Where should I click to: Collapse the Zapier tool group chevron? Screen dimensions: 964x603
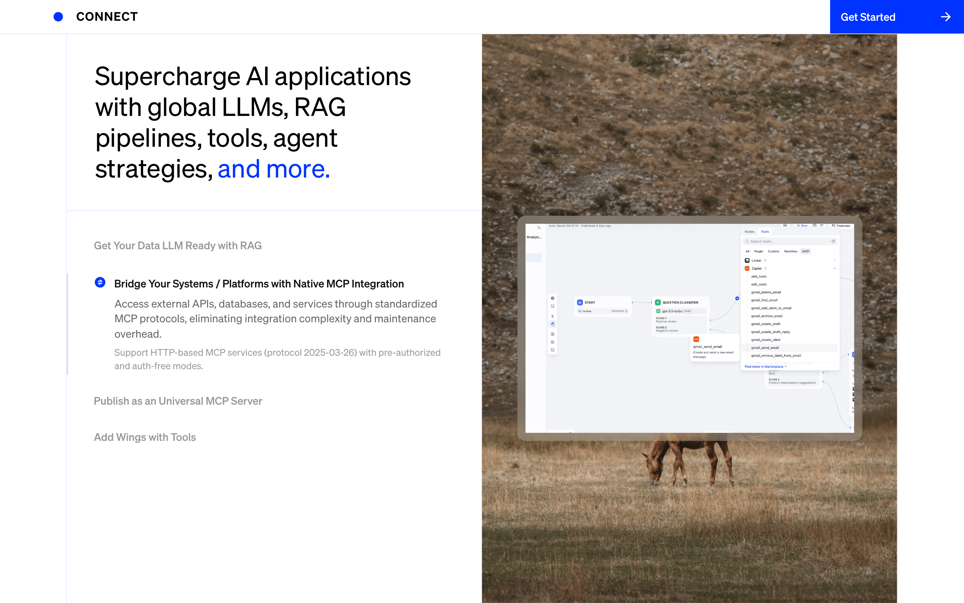coord(834,268)
